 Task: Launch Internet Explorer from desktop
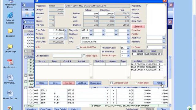(10, 18)
